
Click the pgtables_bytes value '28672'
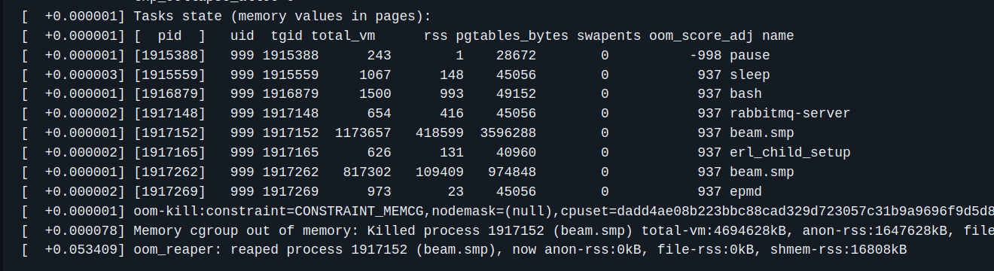[517, 55]
